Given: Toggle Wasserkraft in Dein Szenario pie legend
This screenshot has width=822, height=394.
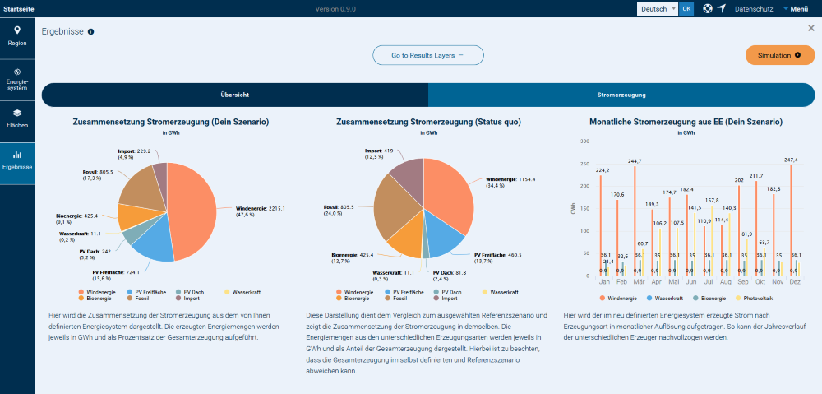Looking at the screenshot, I should [242, 292].
